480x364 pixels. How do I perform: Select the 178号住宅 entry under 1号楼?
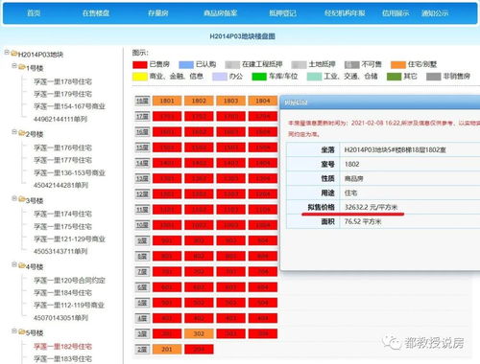(62, 81)
